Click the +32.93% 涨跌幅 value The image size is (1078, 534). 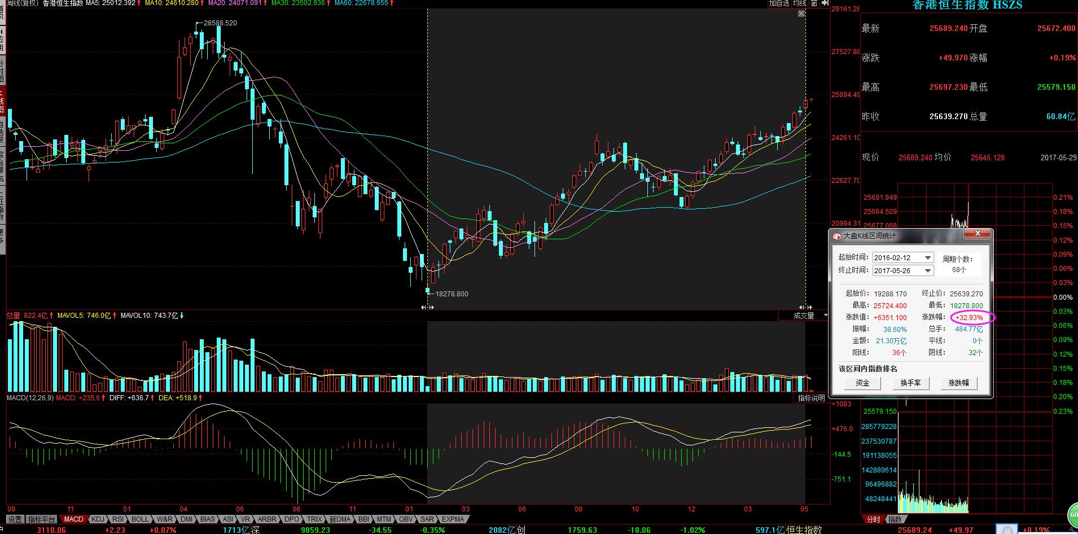coord(969,317)
